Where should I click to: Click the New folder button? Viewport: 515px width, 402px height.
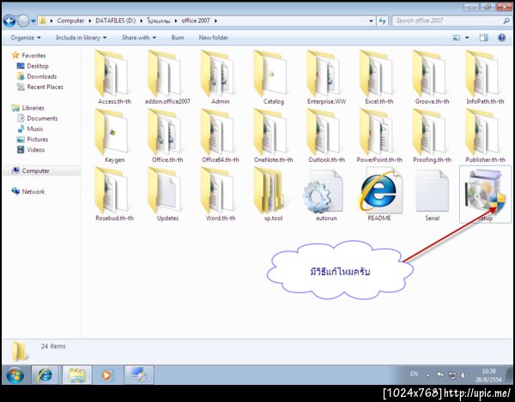[214, 38]
